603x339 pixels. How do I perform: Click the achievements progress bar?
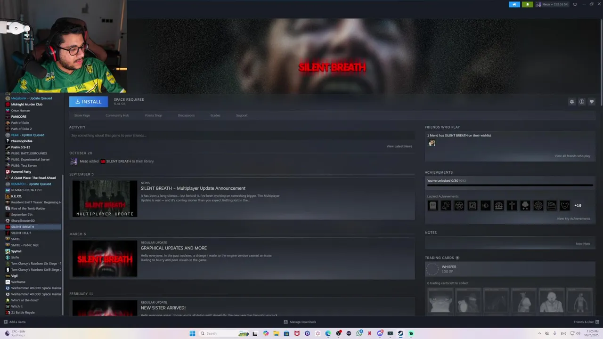pyautogui.click(x=510, y=185)
